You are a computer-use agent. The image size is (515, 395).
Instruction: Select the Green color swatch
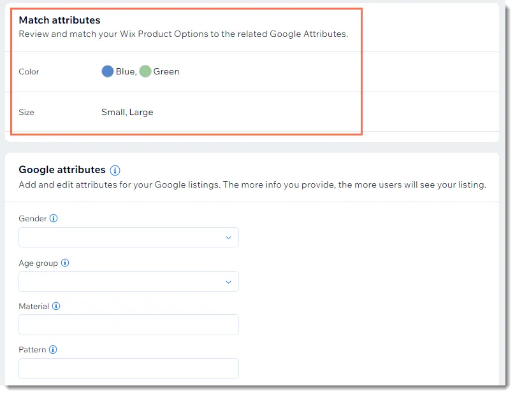coord(145,71)
